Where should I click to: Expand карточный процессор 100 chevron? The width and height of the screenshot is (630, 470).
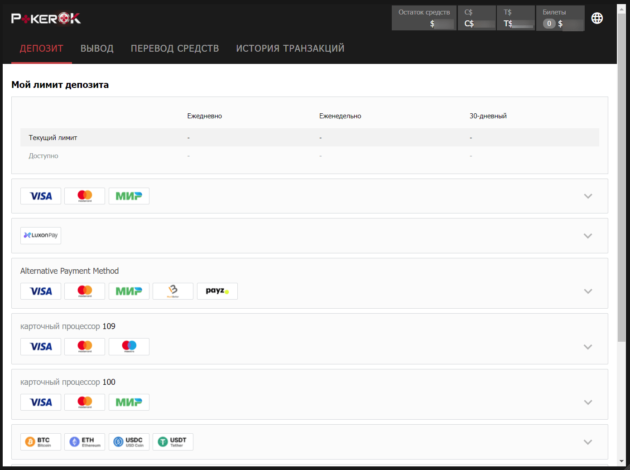pyautogui.click(x=588, y=402)
